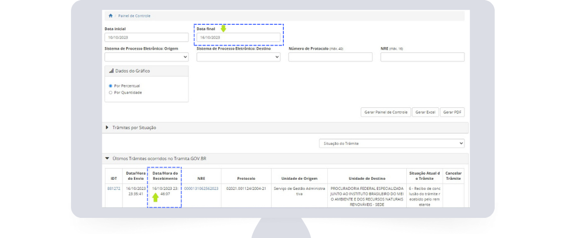Viewport: 572px width, 238px height.
Task: Open the Painel de Controle breadcrumb link
Action: (x=134, y=16)
